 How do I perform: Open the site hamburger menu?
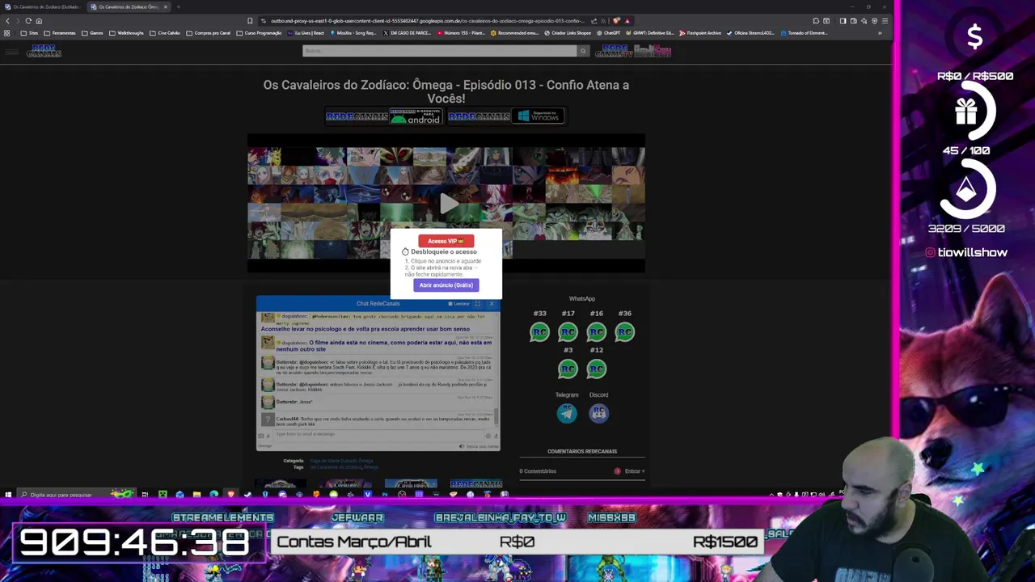[11, 52]
